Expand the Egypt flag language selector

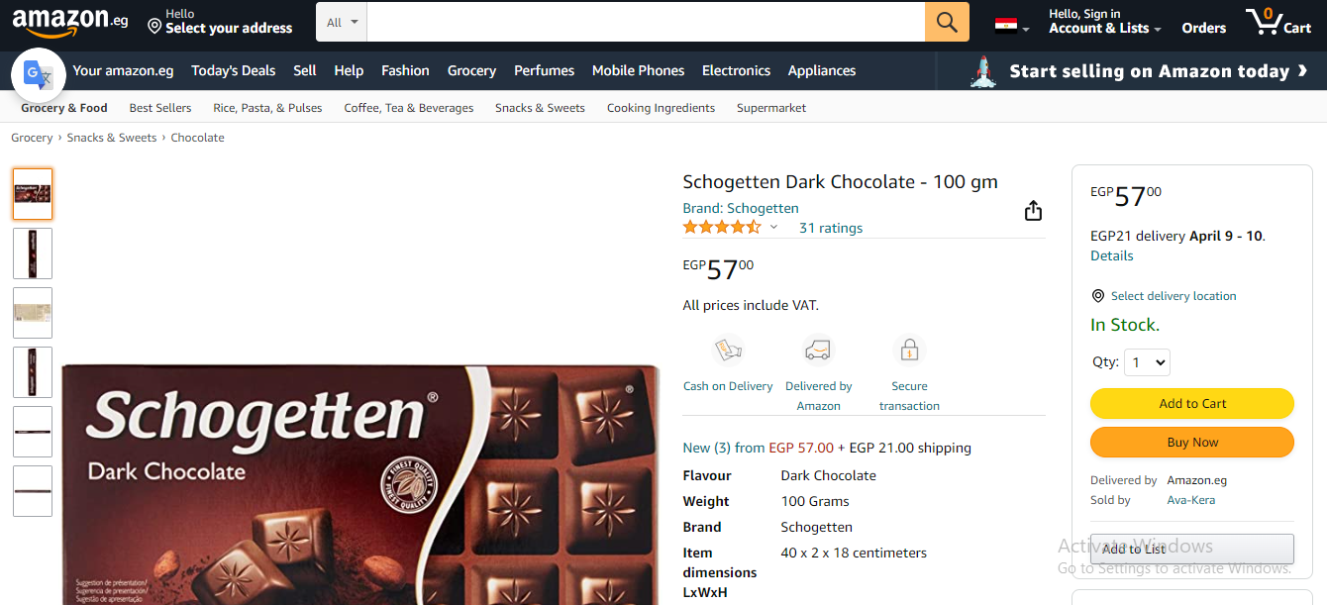1012,25
